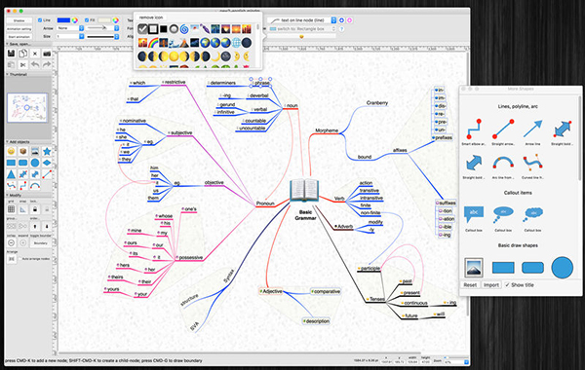Select the Basic Grammar book node
This screenshot has width=585, height=370.
coord(305,191)
